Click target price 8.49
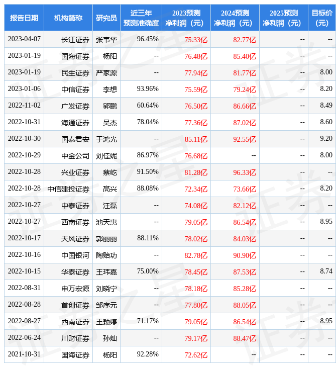 (326, 106)
